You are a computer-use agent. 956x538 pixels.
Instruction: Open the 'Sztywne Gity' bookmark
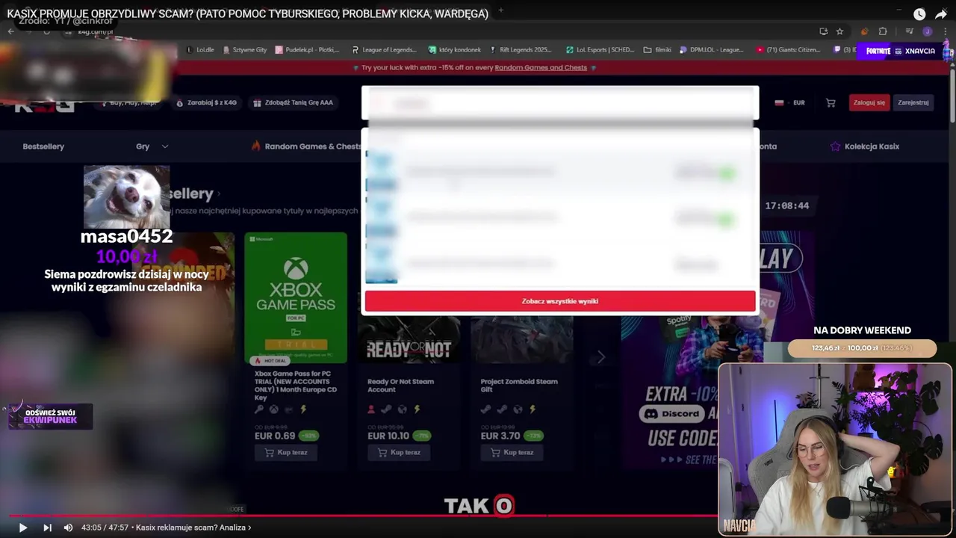click(244, 50)
